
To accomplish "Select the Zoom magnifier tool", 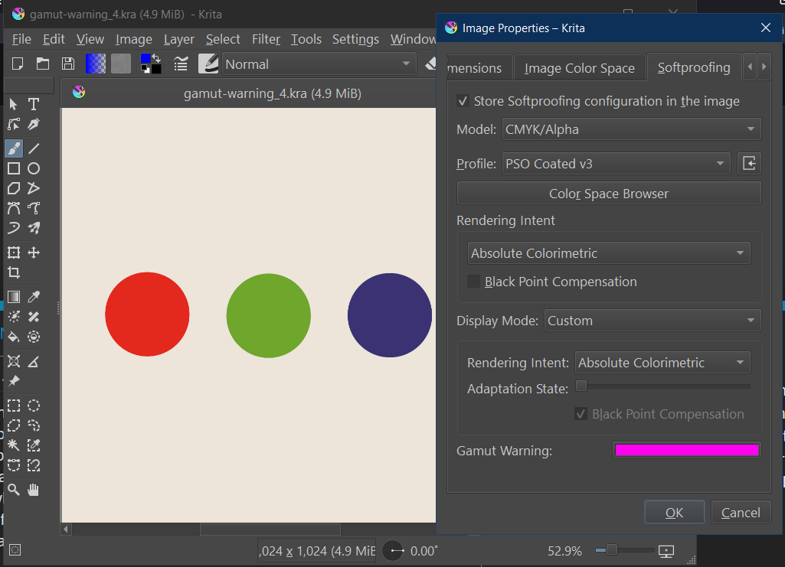I will click(x=14, y=490).
